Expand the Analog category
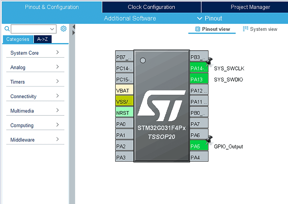Viewport: 288px width, 204px height. (x=35, y=67)
